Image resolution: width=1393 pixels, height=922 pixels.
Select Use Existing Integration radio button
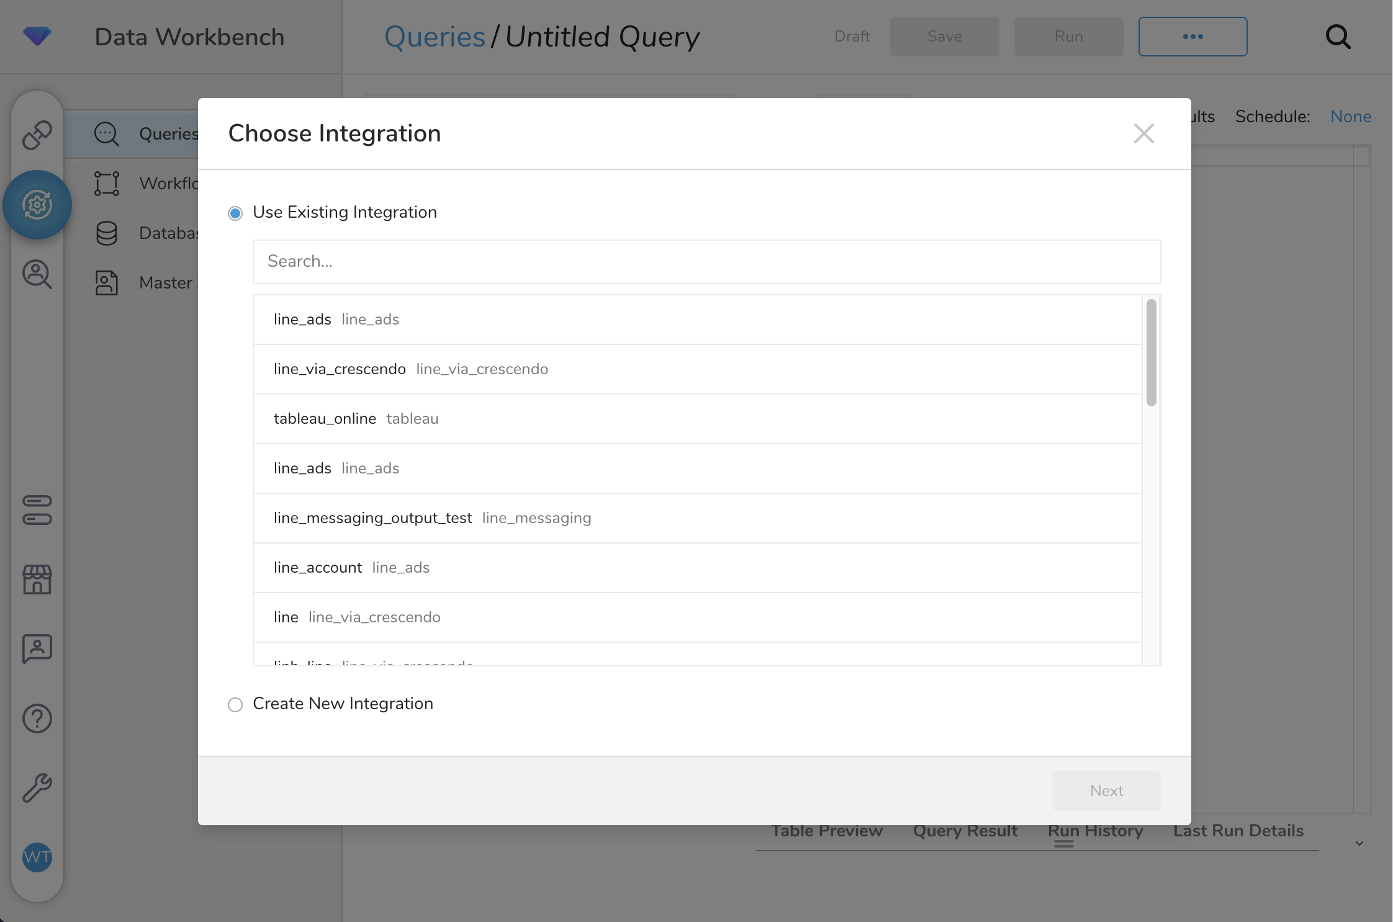[235, 213]
